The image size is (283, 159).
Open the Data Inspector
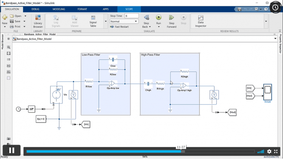[x=201, y=21]
